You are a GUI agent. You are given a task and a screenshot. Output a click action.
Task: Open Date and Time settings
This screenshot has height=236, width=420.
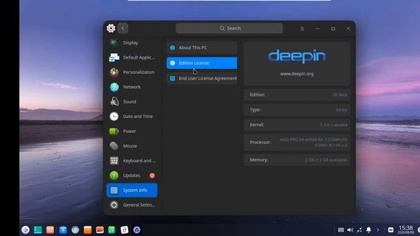[132, 117]
